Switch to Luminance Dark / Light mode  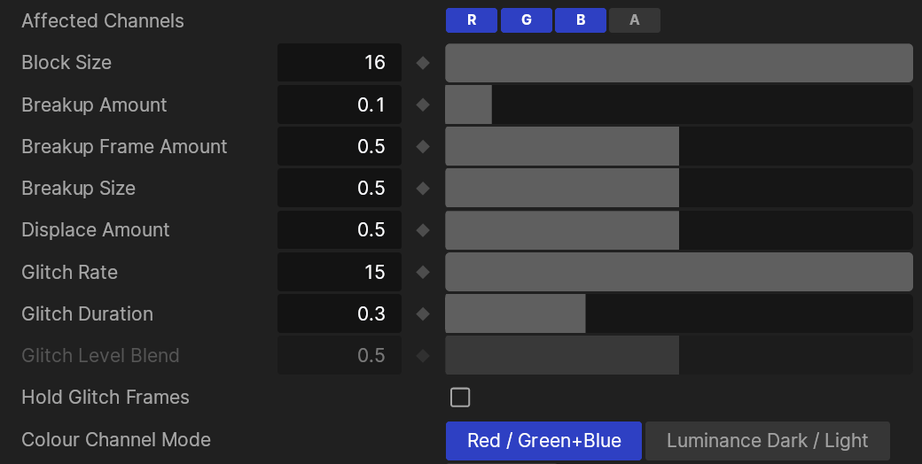click(x=767, y=441)
